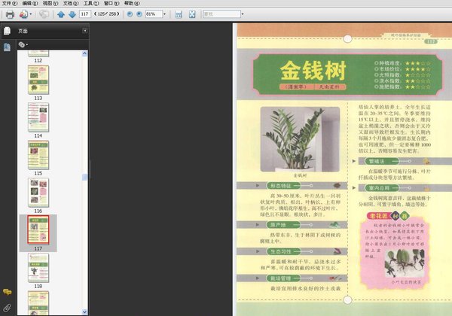Screen dimensions: 452x316
Task: Collapse the 页面 pages panel
Action: pyautogui.click(x=85, y=30)
